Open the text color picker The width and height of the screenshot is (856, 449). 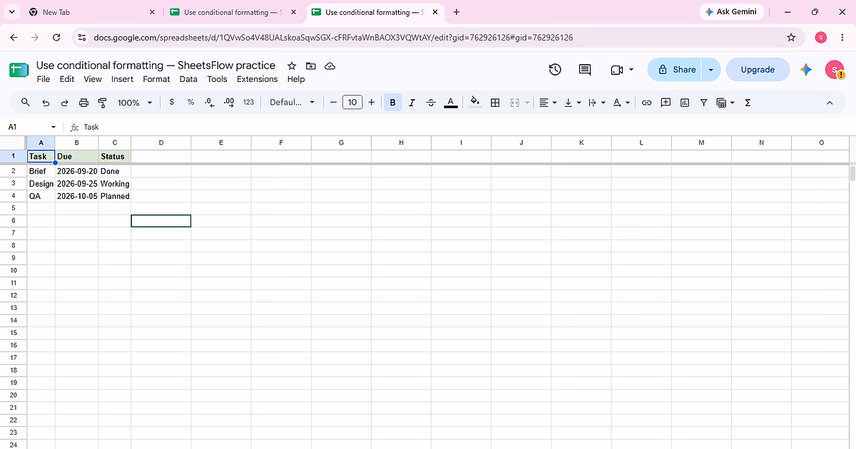451,103
